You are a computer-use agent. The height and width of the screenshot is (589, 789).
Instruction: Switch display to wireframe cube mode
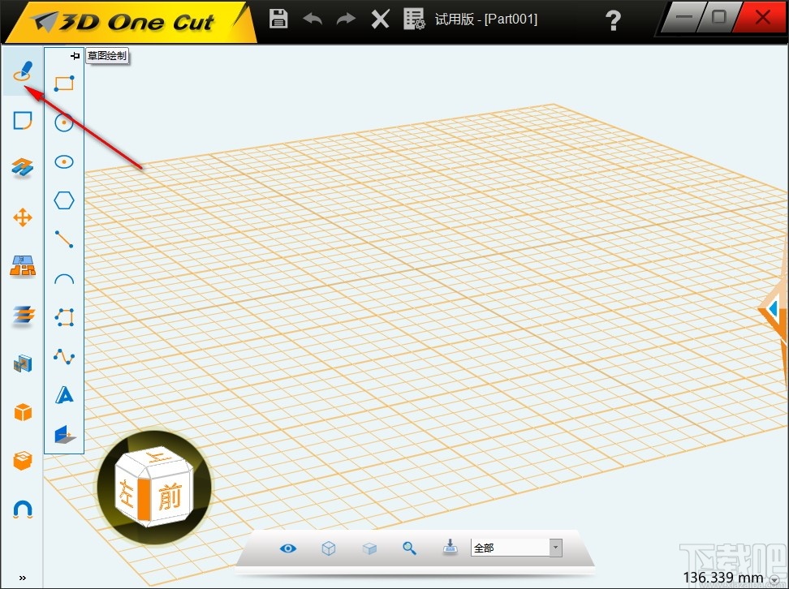click(329, 548)
